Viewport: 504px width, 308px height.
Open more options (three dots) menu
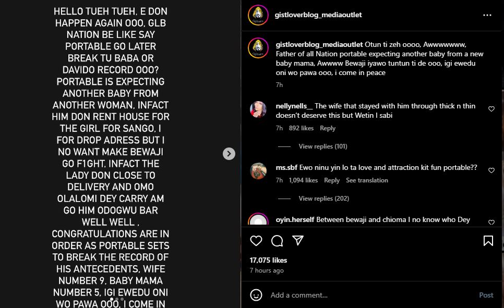(x=487, y=15)
